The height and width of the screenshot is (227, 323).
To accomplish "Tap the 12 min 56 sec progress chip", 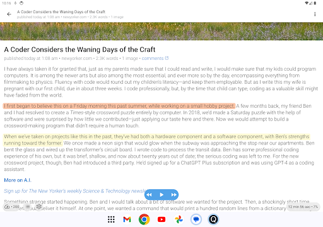I will [x=303, y=207].
